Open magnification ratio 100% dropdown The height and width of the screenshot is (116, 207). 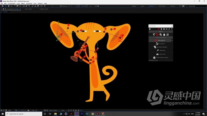click(11, 110)
